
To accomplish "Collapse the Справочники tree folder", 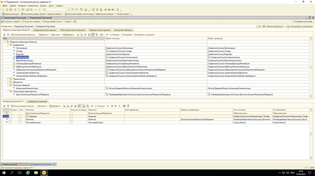I will (x=8, y=45).
